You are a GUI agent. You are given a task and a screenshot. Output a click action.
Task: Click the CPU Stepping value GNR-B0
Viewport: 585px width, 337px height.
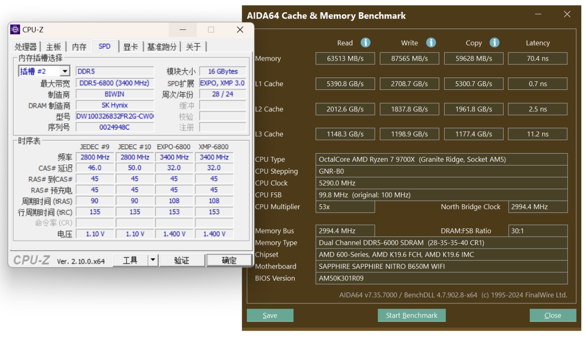[441, 171]
